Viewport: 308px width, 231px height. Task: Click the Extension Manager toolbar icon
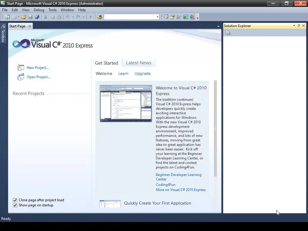192,17
